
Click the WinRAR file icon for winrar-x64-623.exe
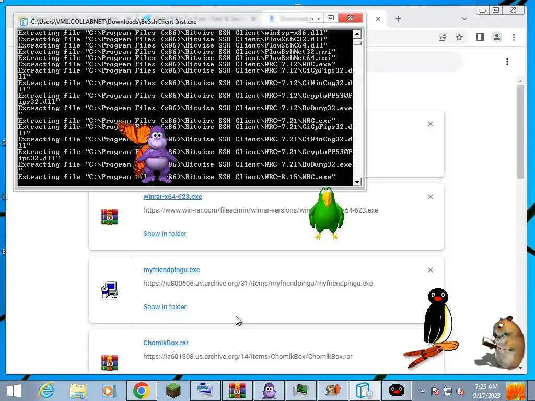tap(110, 217)
